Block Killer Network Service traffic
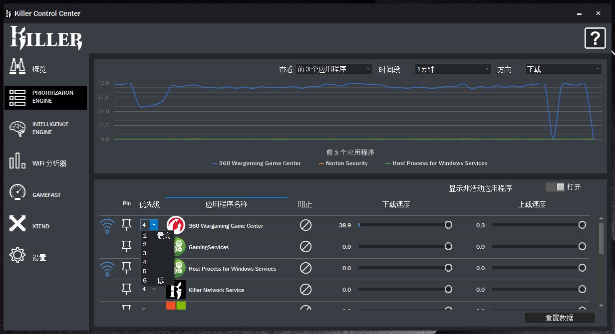This screenshot has height=334, width=615. pos(306,290)
